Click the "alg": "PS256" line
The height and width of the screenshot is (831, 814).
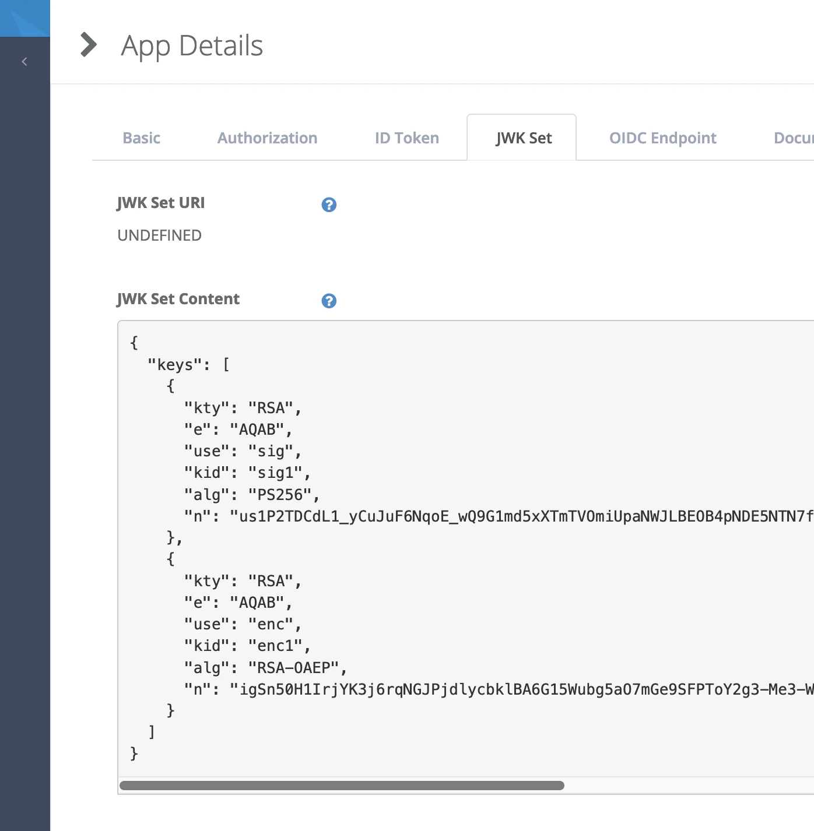pyautogui.click(x=252, y=495)
